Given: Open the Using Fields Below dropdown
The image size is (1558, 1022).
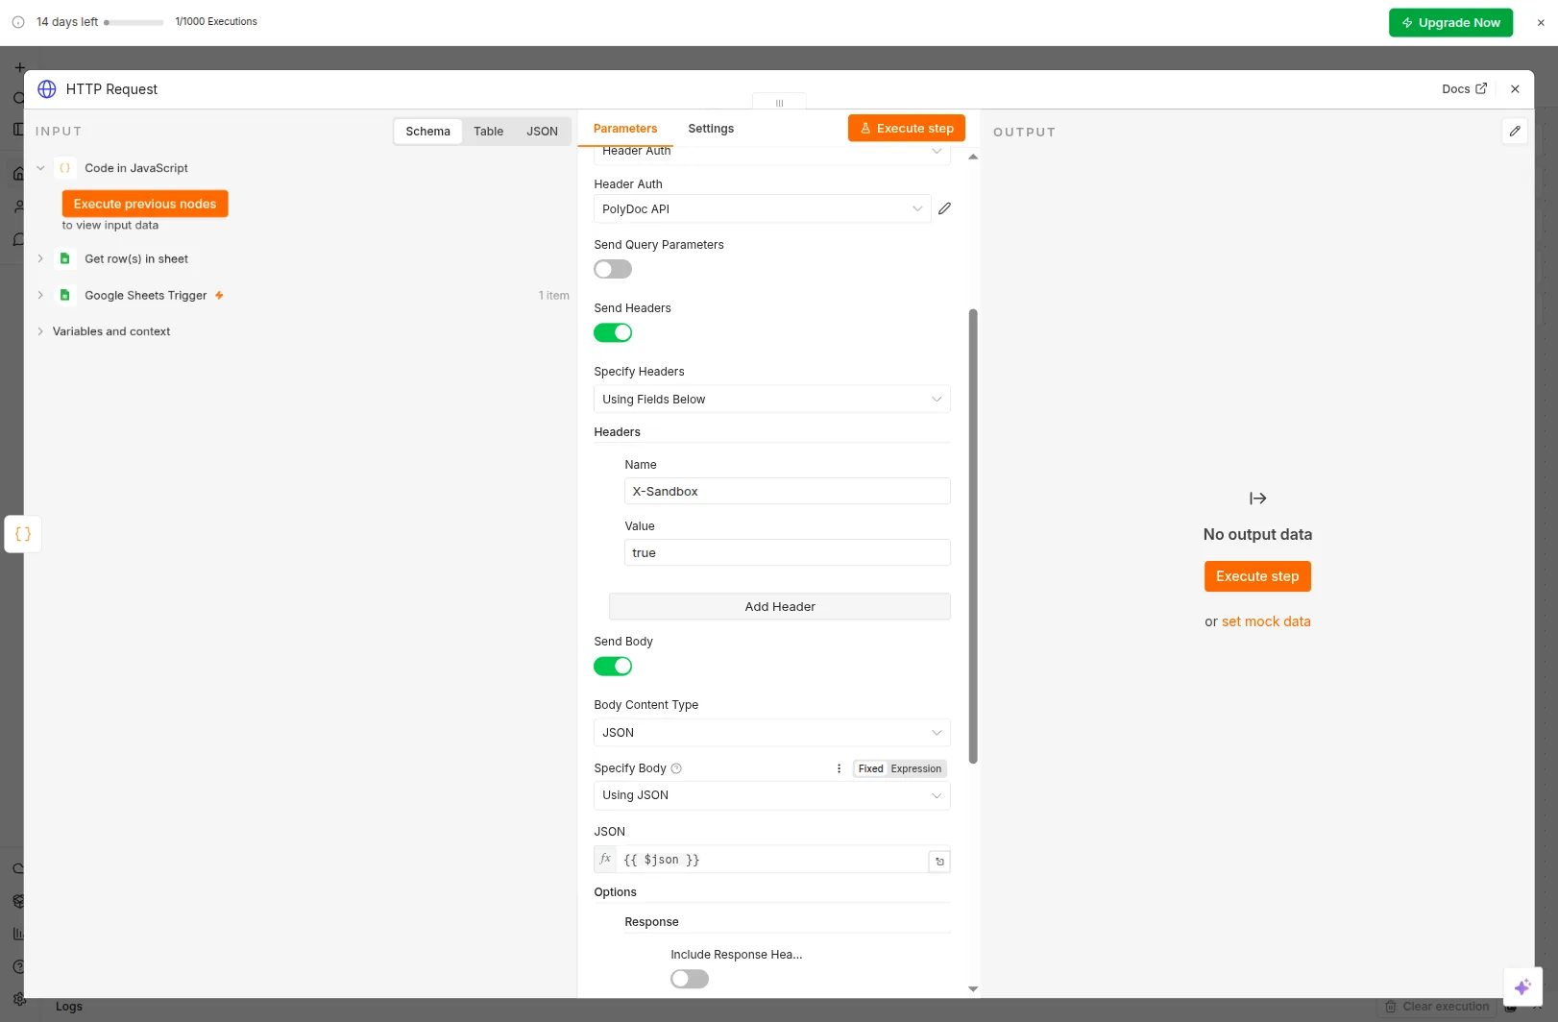Looking at the screenshot, I should [772, 400].
